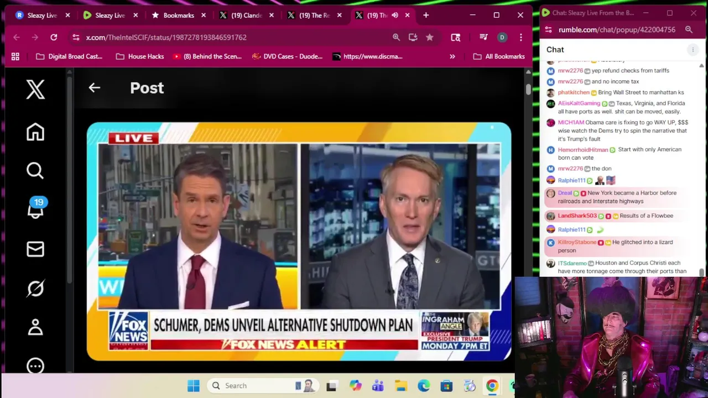Open the Chrome profile avatar D
This screenshot has width=708, height=398.
click(x=502, y=37)
